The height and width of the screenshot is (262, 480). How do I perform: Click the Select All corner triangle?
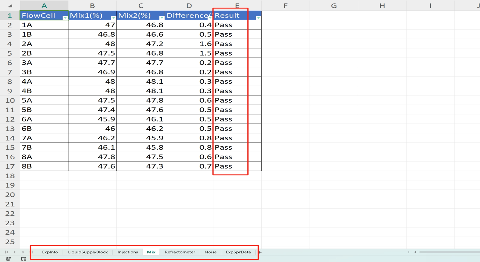click(x=10, y=6)
